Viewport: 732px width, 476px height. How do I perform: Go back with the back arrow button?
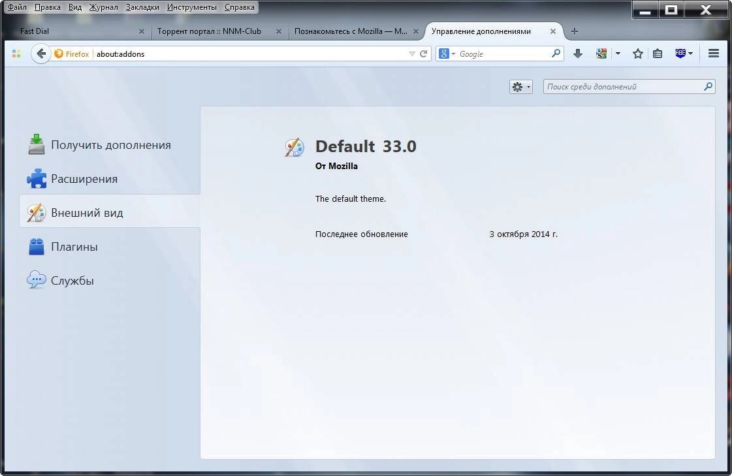pos(41,54)
